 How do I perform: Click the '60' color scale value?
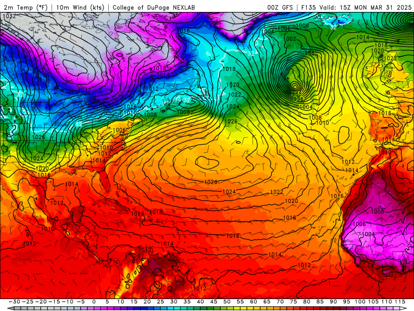pos(254,302)
